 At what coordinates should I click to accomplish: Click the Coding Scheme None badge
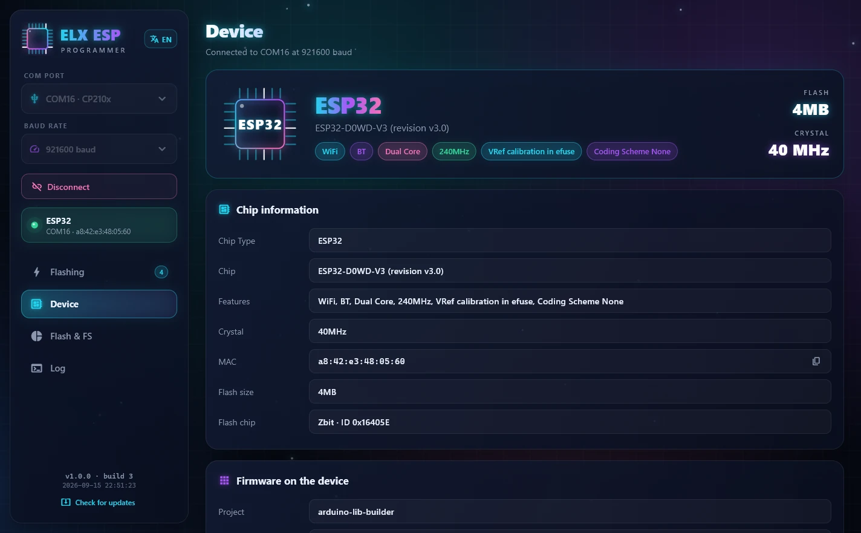[x=632, y=151]
